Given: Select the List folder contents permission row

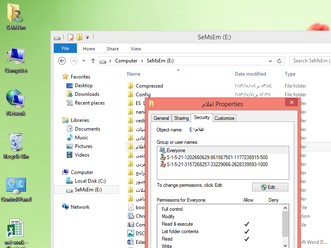Looking at the screenshot, I should click(x=220, y=231).
